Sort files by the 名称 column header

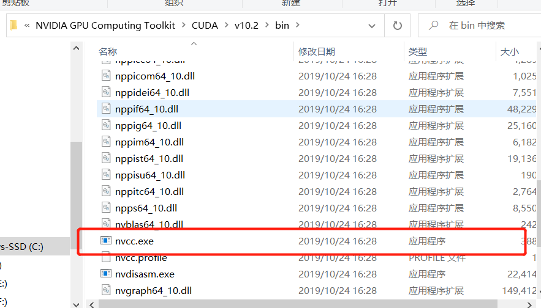click(x=108, y=51)
